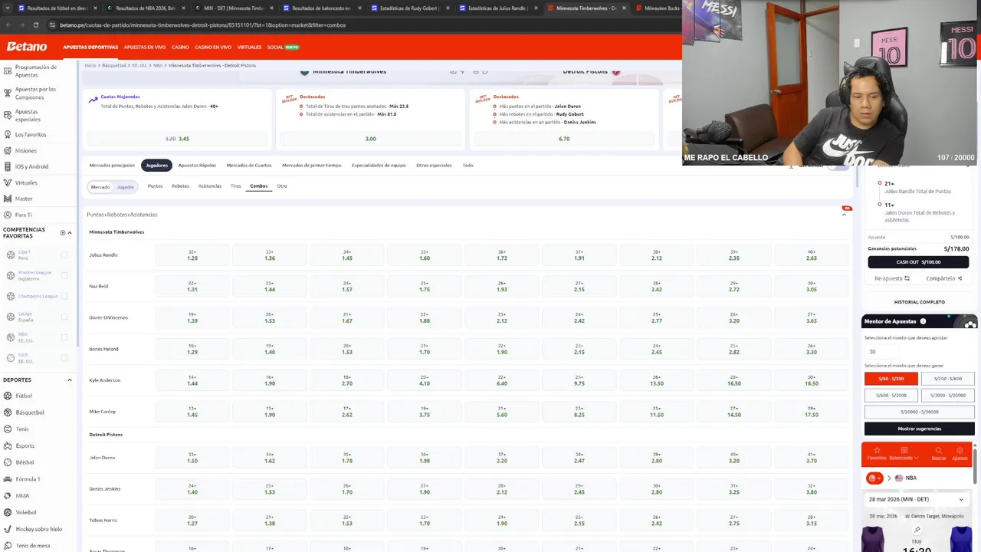Select Combos filter tab
Viewport: 981px width, 552px height.
pyautogui.click(x=259, y=186)
